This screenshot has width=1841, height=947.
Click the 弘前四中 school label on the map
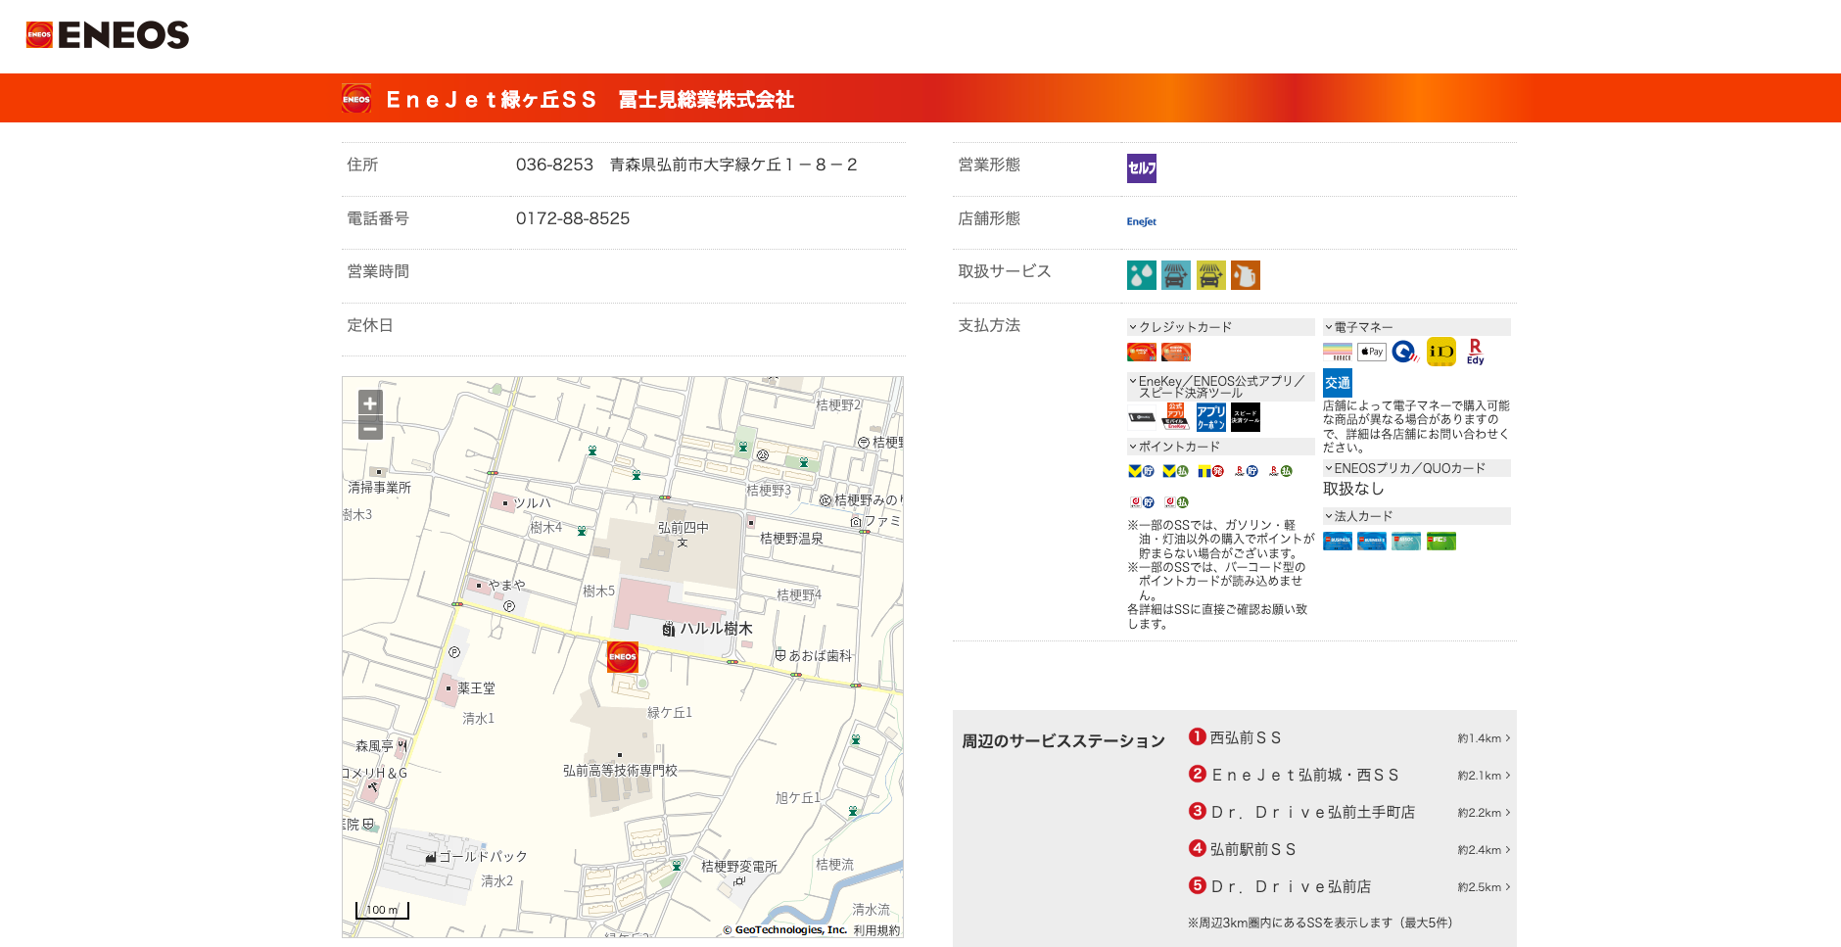point(683,527)
